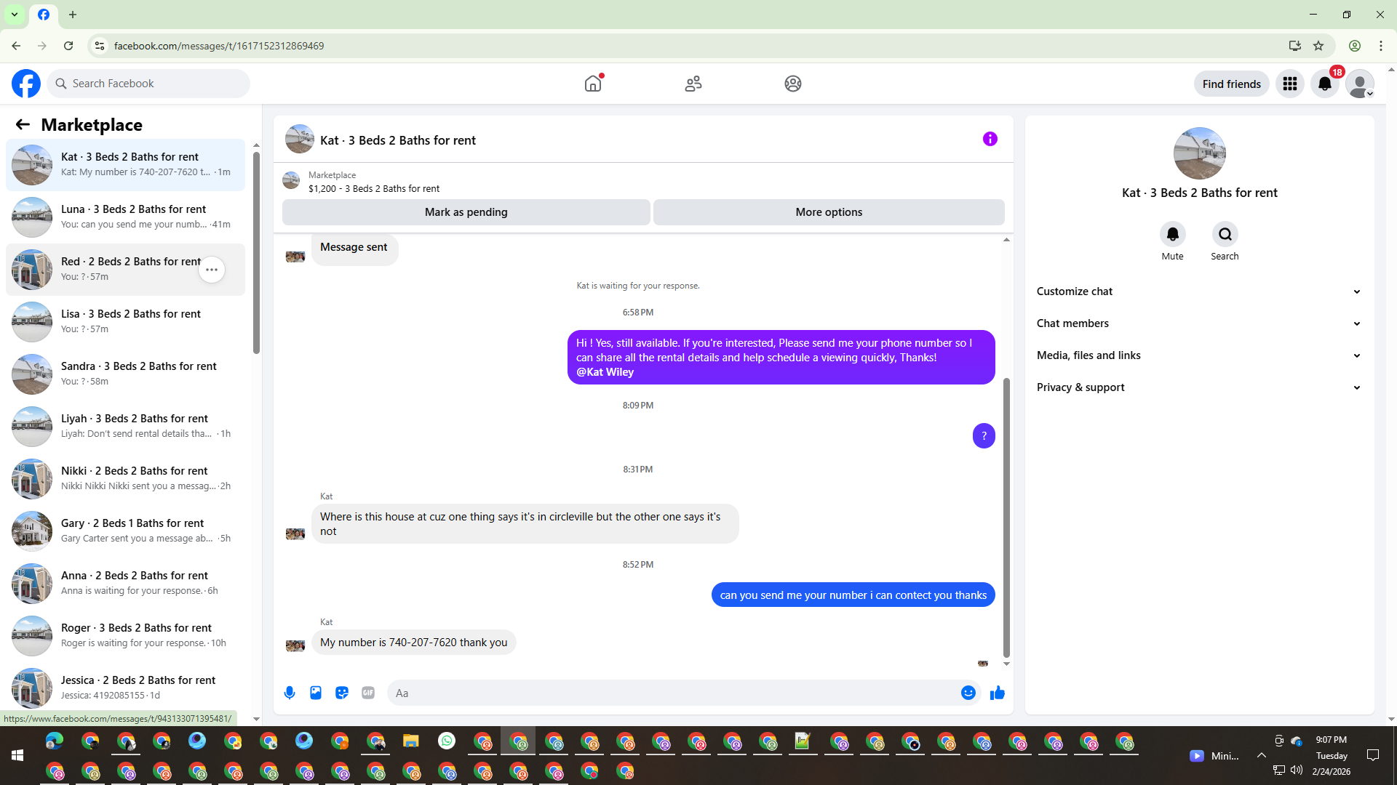This screenshot has height=785, width=1397.
Task: Search within the conversation
Action: (1225, 234)
